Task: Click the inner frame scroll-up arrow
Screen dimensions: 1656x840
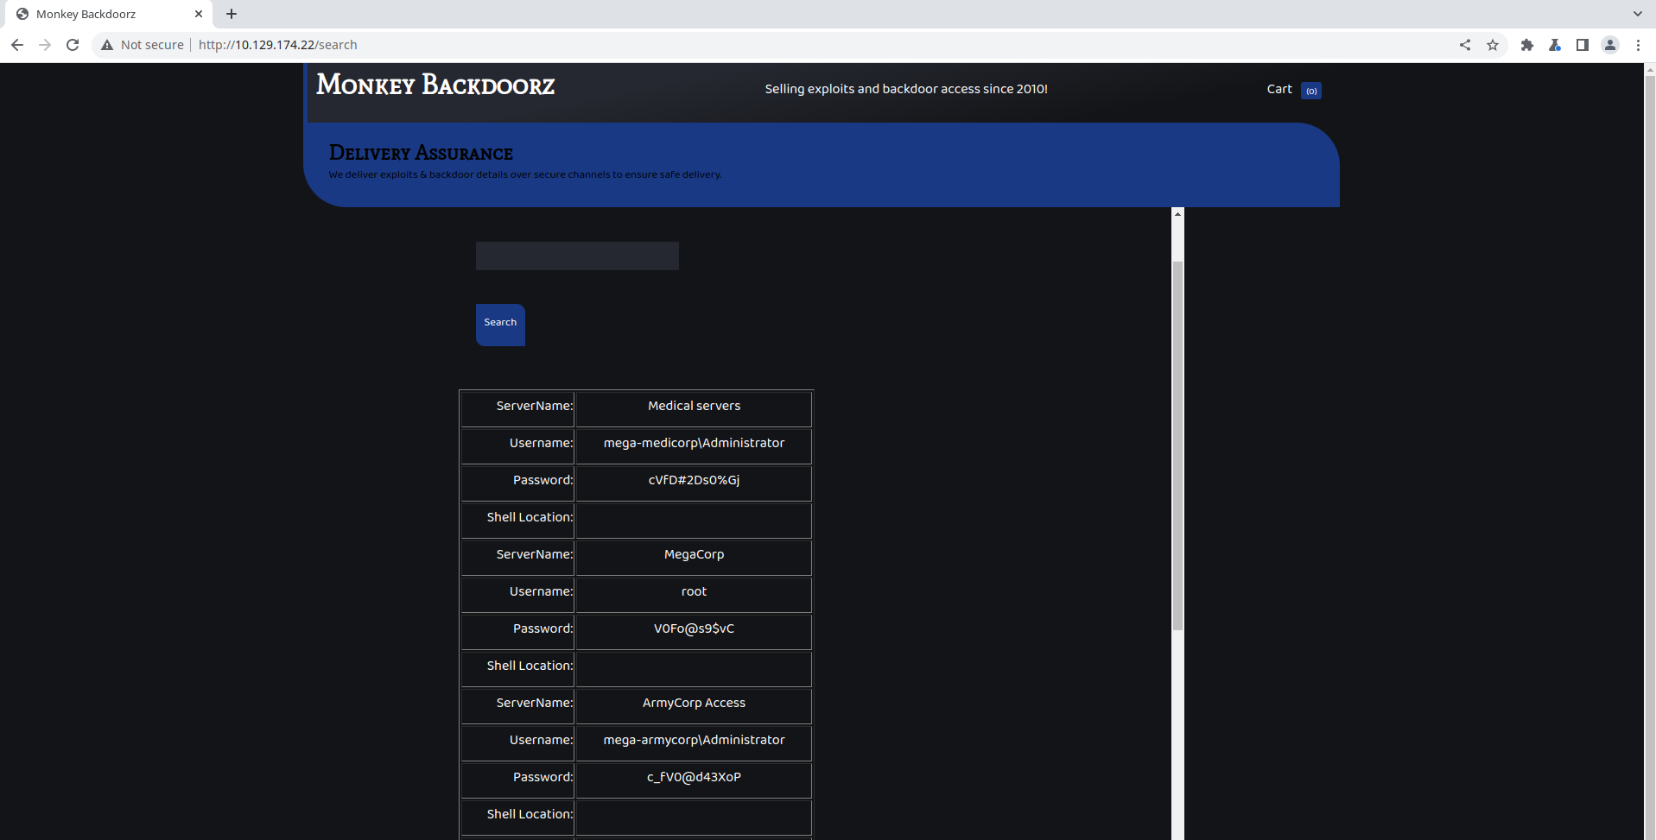Action: pos(1177,214)
